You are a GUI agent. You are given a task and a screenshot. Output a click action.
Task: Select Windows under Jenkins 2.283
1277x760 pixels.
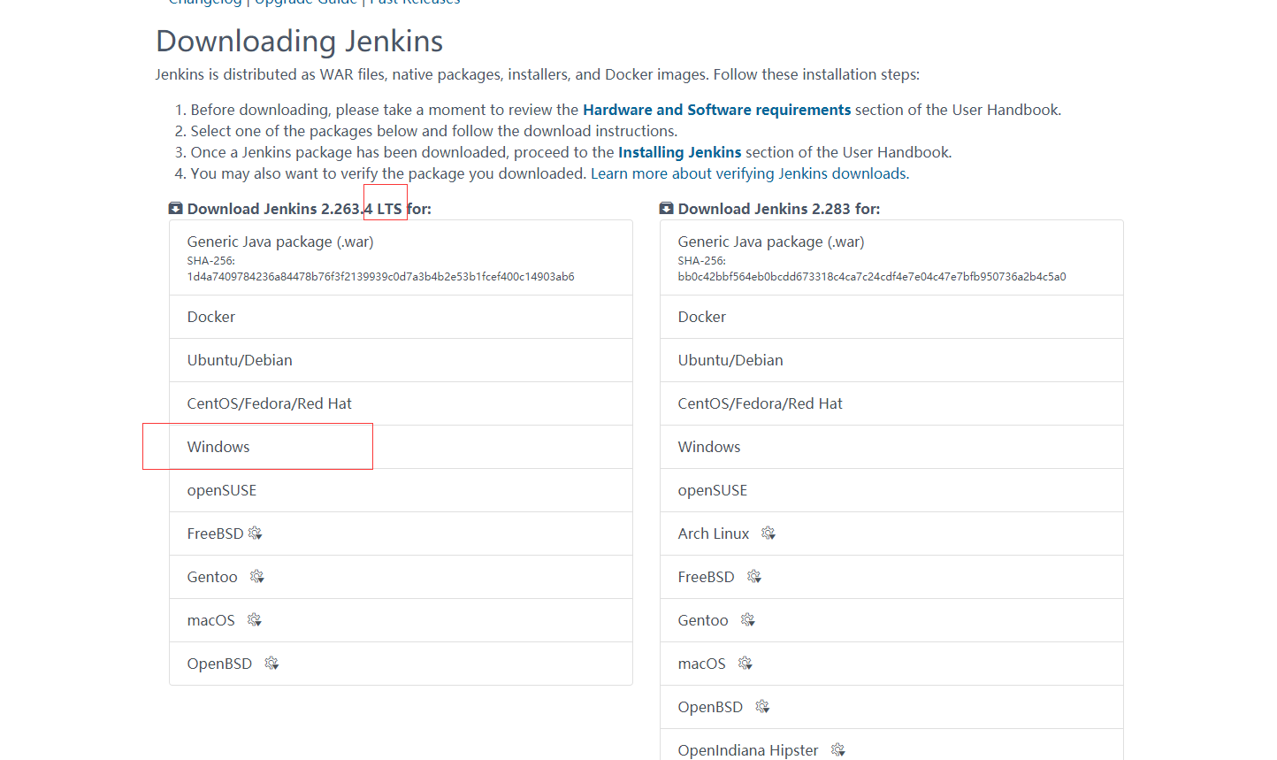[891, 447]
